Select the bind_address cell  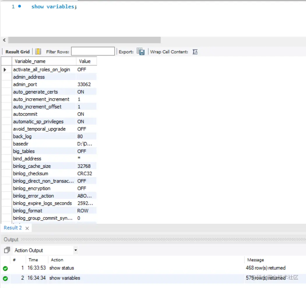[44, 158]
